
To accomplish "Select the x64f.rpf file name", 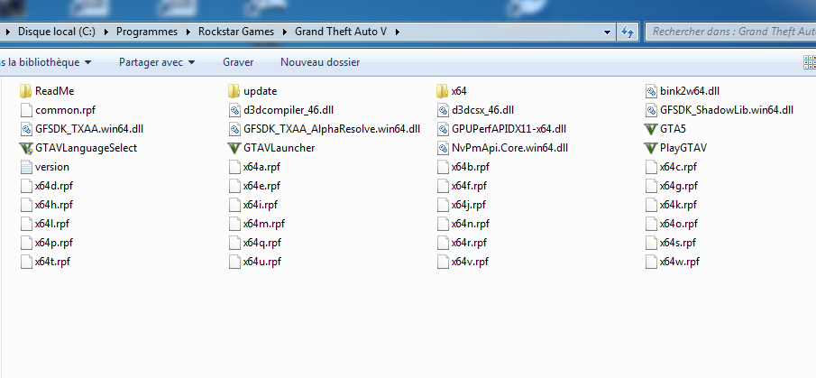I will click(469, 186).
